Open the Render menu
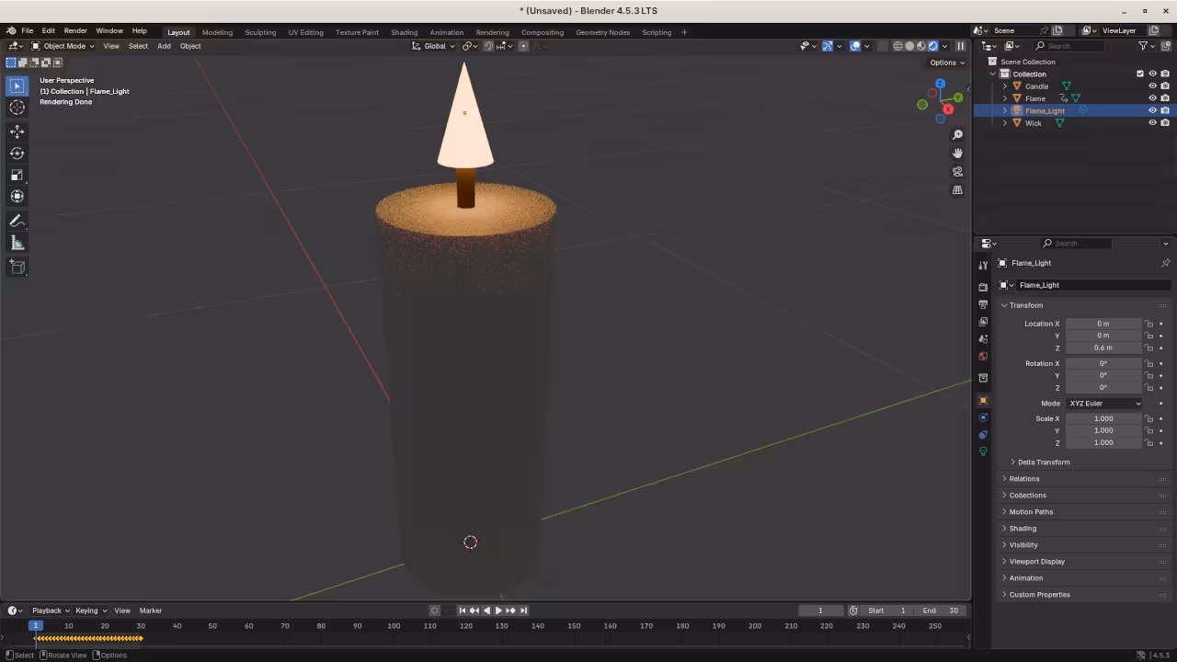Viewport: 1177px width, 662px height. (x=75, y=31)
